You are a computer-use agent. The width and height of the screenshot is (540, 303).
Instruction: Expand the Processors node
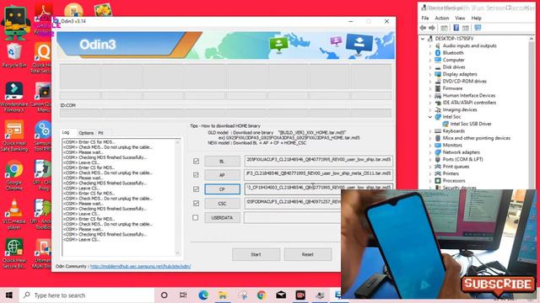(430, 181)
